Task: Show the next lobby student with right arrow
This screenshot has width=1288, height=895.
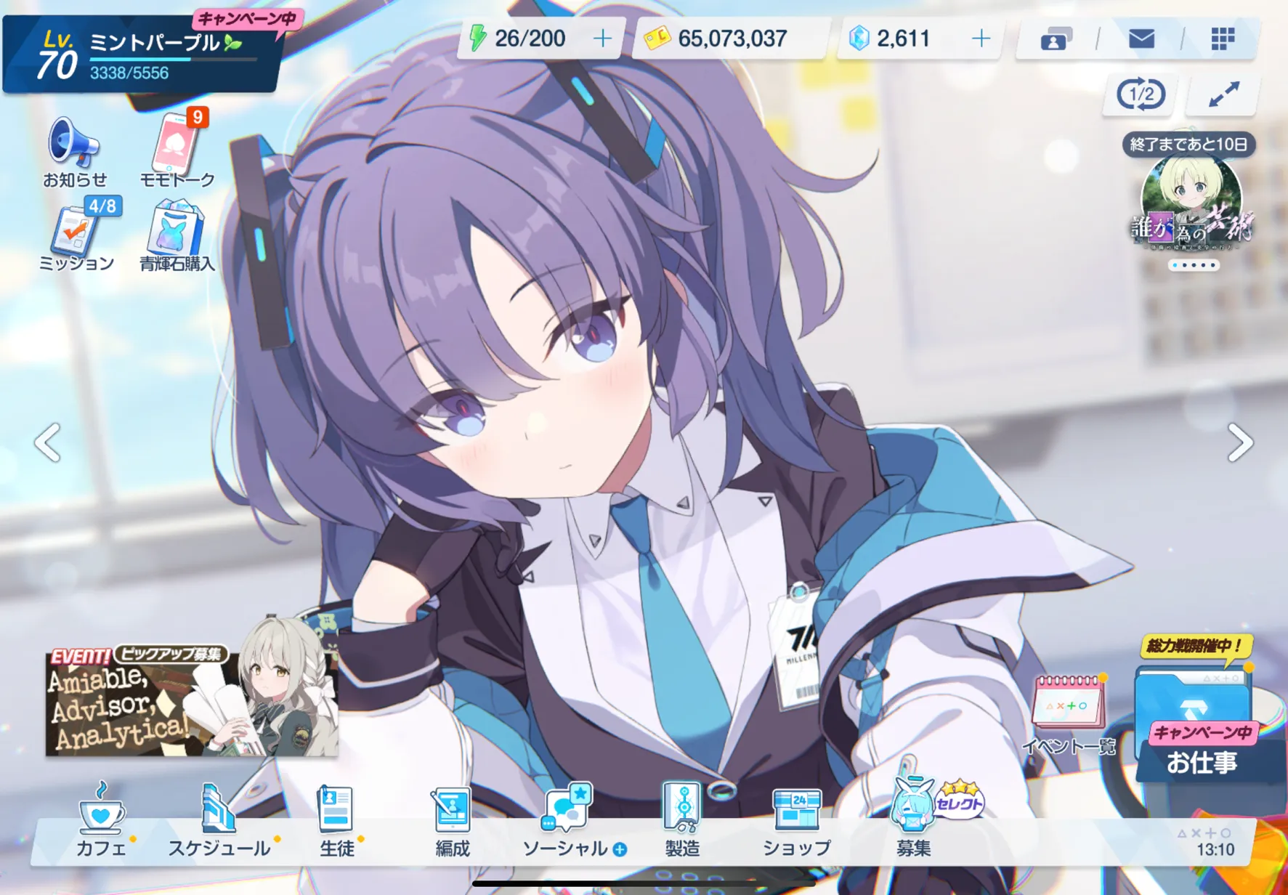Action: coord(1240,442)
